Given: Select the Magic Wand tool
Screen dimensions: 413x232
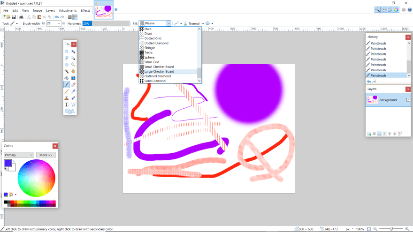Looking at the screenshot, I should coord(67,71).
